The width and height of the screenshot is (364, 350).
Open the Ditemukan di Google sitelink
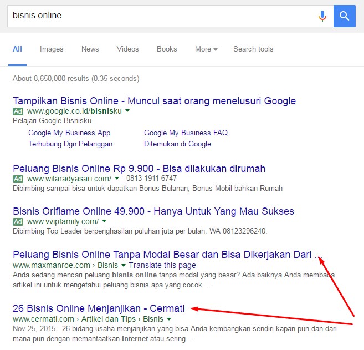[178, 144]
